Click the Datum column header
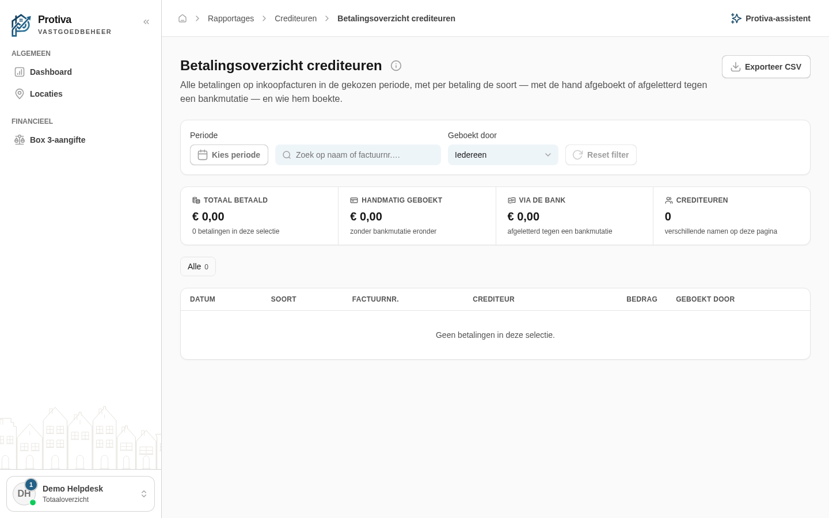The height and width of the screenshot is (518, 829). (203, 299)
